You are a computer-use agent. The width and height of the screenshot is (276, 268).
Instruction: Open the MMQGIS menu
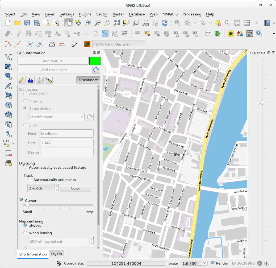click(x=170, y=14)
